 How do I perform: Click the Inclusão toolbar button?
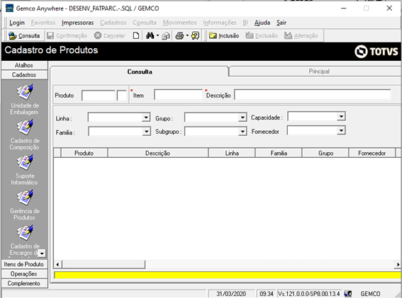point(224,35)
